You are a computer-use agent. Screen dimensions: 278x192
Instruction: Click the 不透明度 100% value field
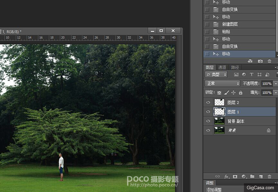click(x=267, y=84)
